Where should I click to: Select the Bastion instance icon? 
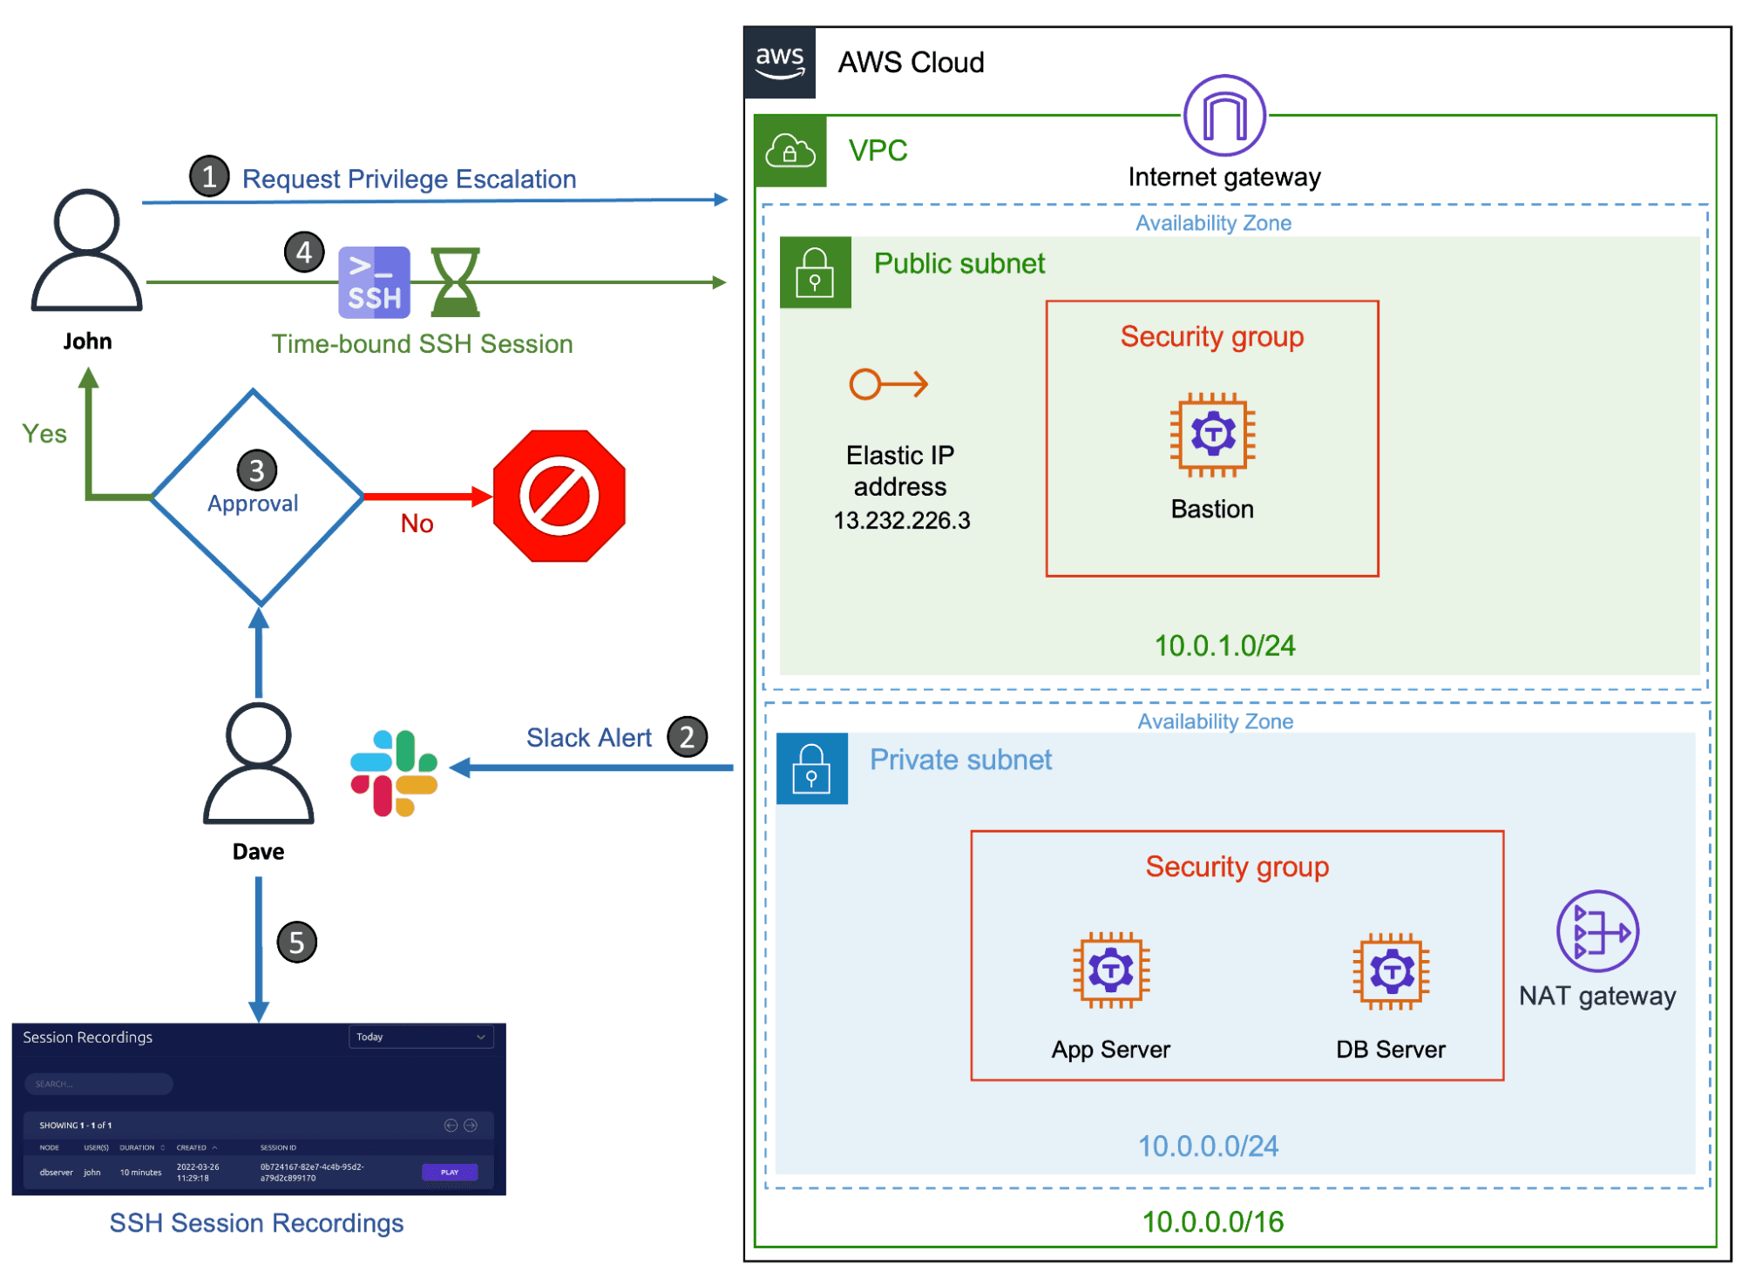pyautogui.click(x=1211, y=434)
